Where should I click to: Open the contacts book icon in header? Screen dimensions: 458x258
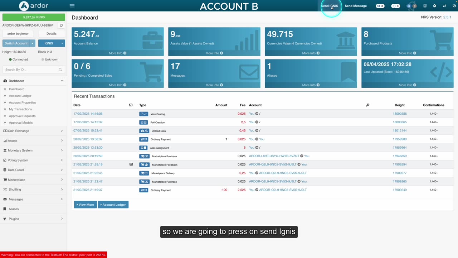tap(425, 6)
